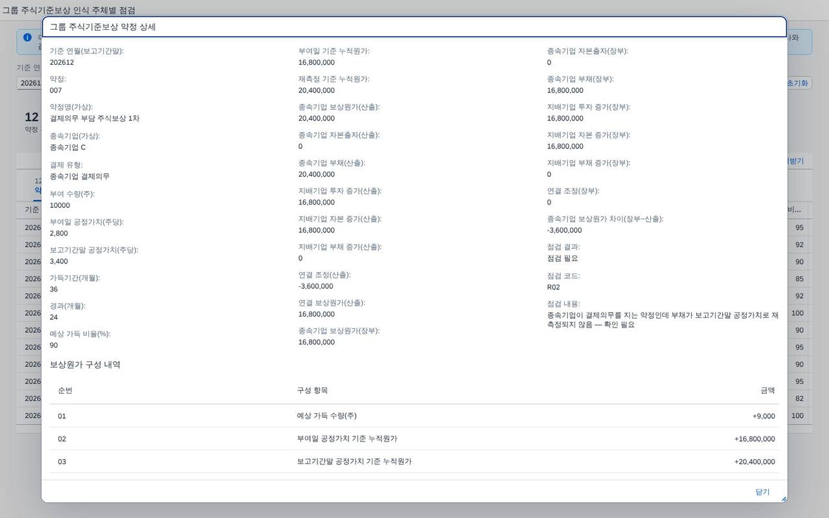Select row 01 예상 가득 수량(주)
This screenshot has width=829, height=518.
click(414, 416)
